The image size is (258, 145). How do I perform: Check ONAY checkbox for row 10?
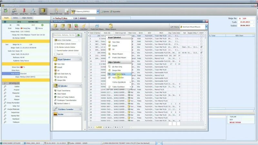point(201,61)
